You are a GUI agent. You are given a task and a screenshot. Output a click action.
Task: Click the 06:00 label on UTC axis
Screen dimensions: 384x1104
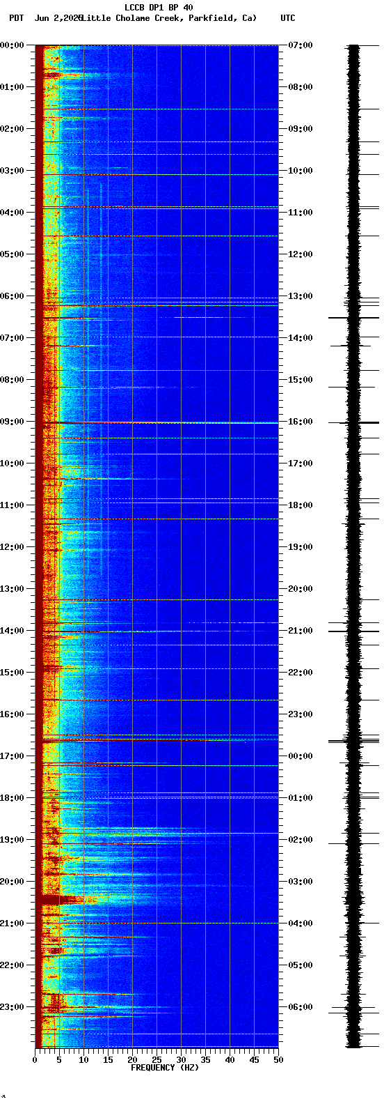tap(301, 1007)
